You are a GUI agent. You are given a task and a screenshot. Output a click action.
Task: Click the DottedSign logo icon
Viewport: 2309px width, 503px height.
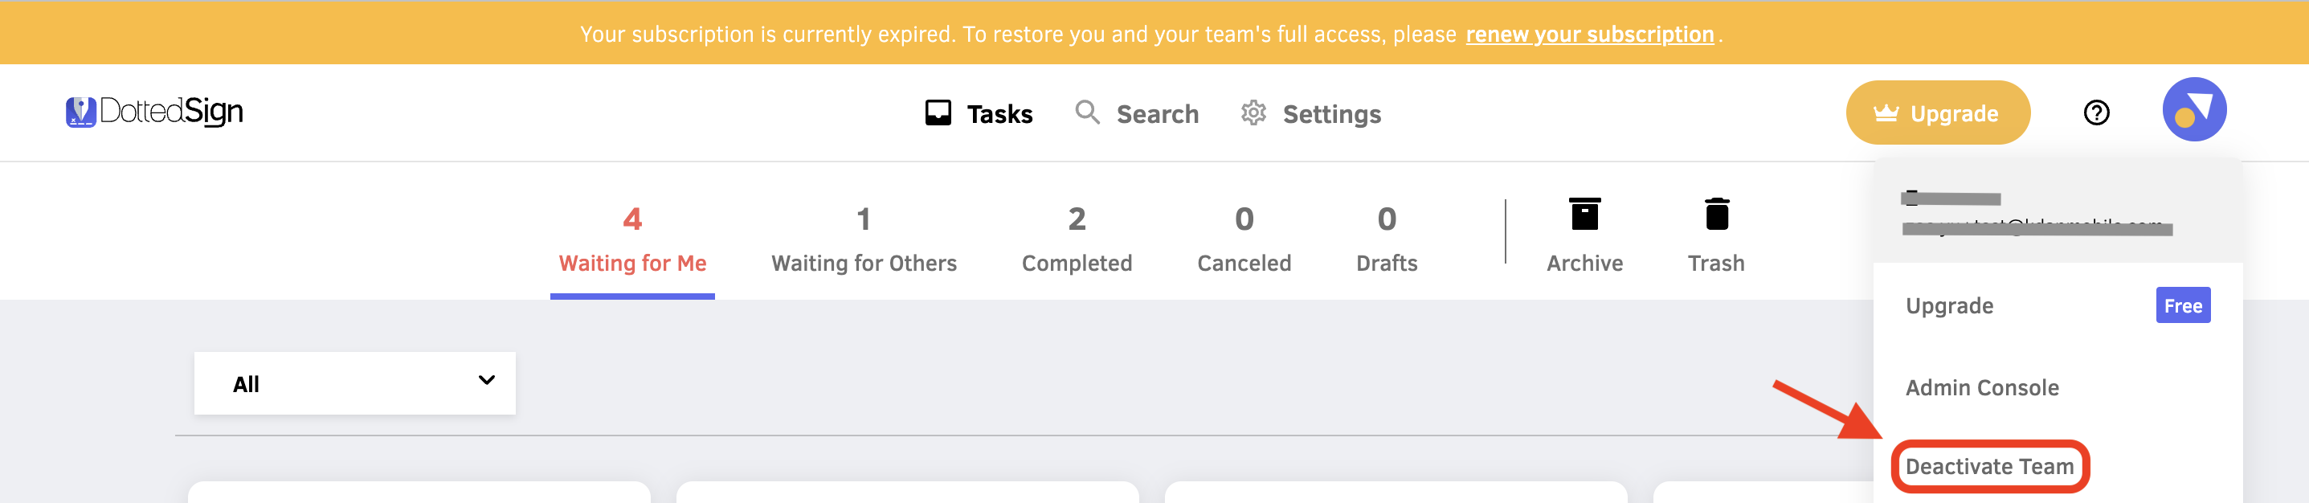[80, 112]
